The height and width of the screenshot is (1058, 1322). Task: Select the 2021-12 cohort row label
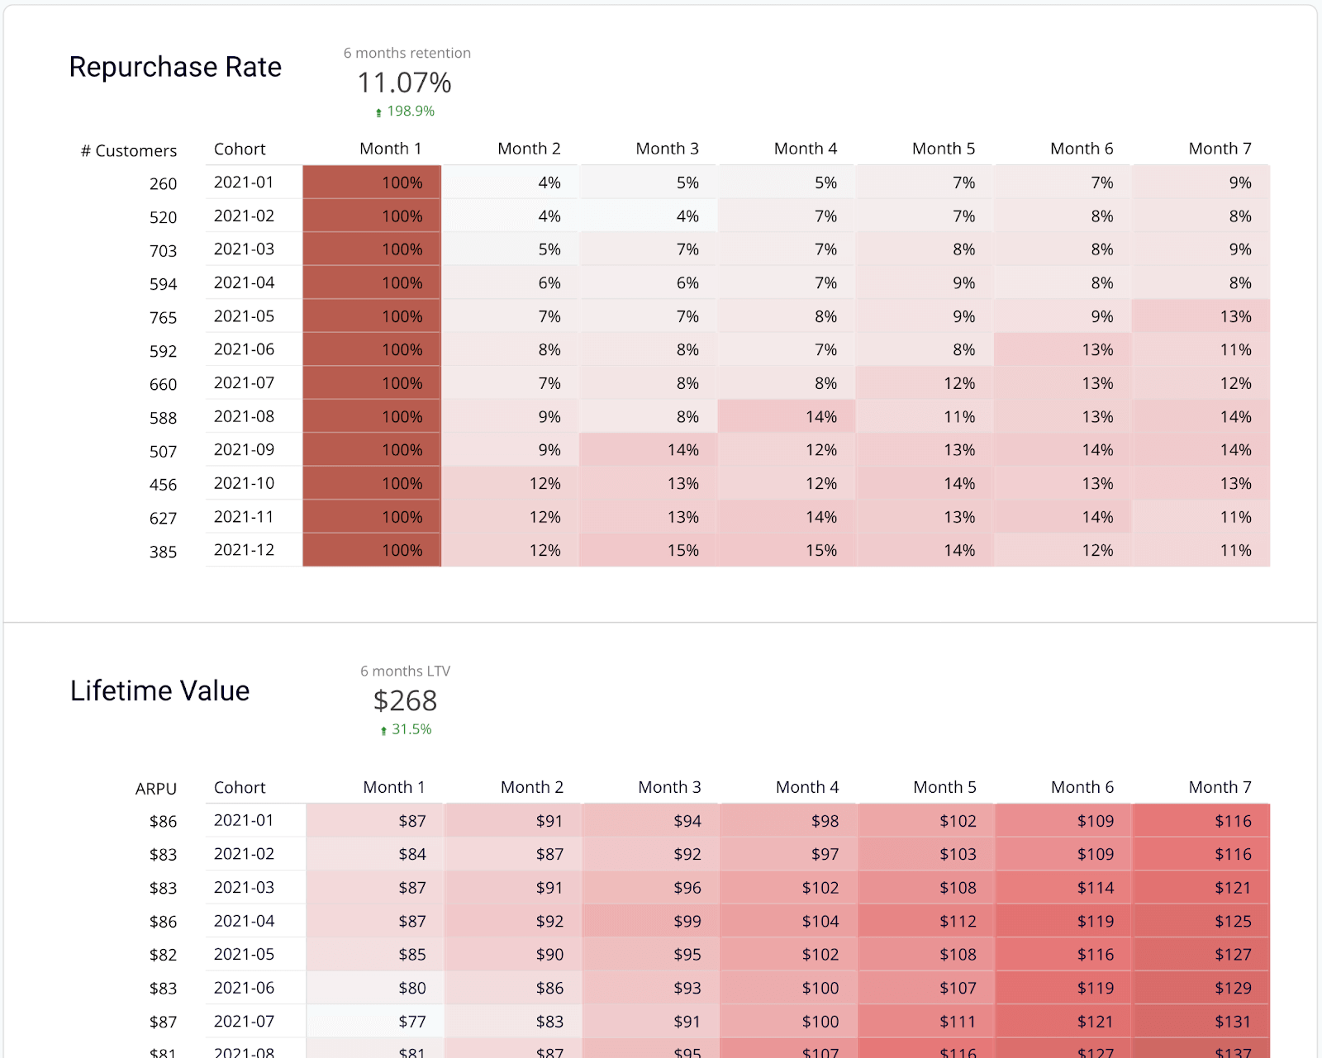click(x=244, y=550)
